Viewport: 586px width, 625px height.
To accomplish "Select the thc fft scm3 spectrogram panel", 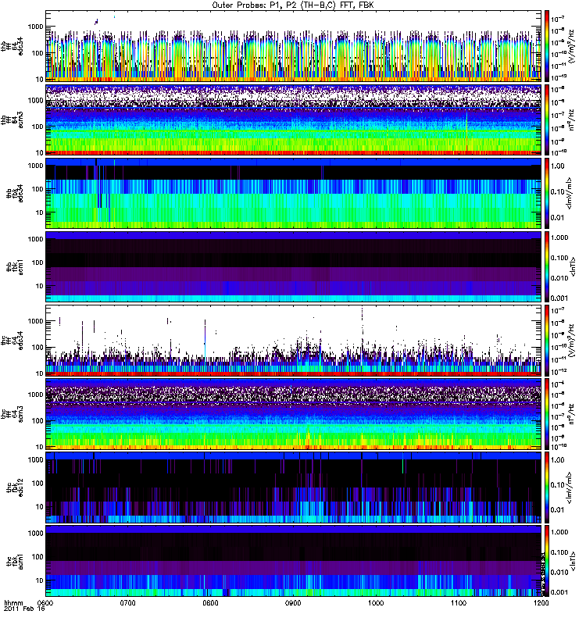I will (293, 413).
